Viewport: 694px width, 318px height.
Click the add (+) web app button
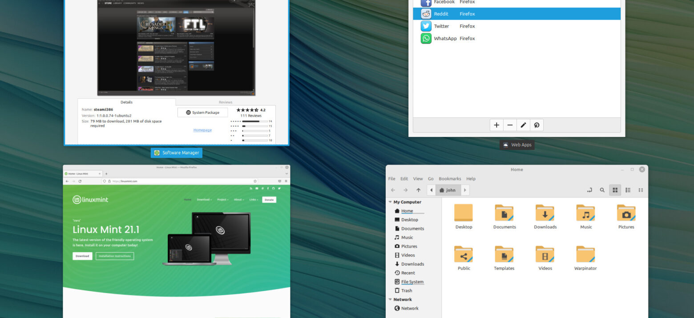tap(496, 125)
